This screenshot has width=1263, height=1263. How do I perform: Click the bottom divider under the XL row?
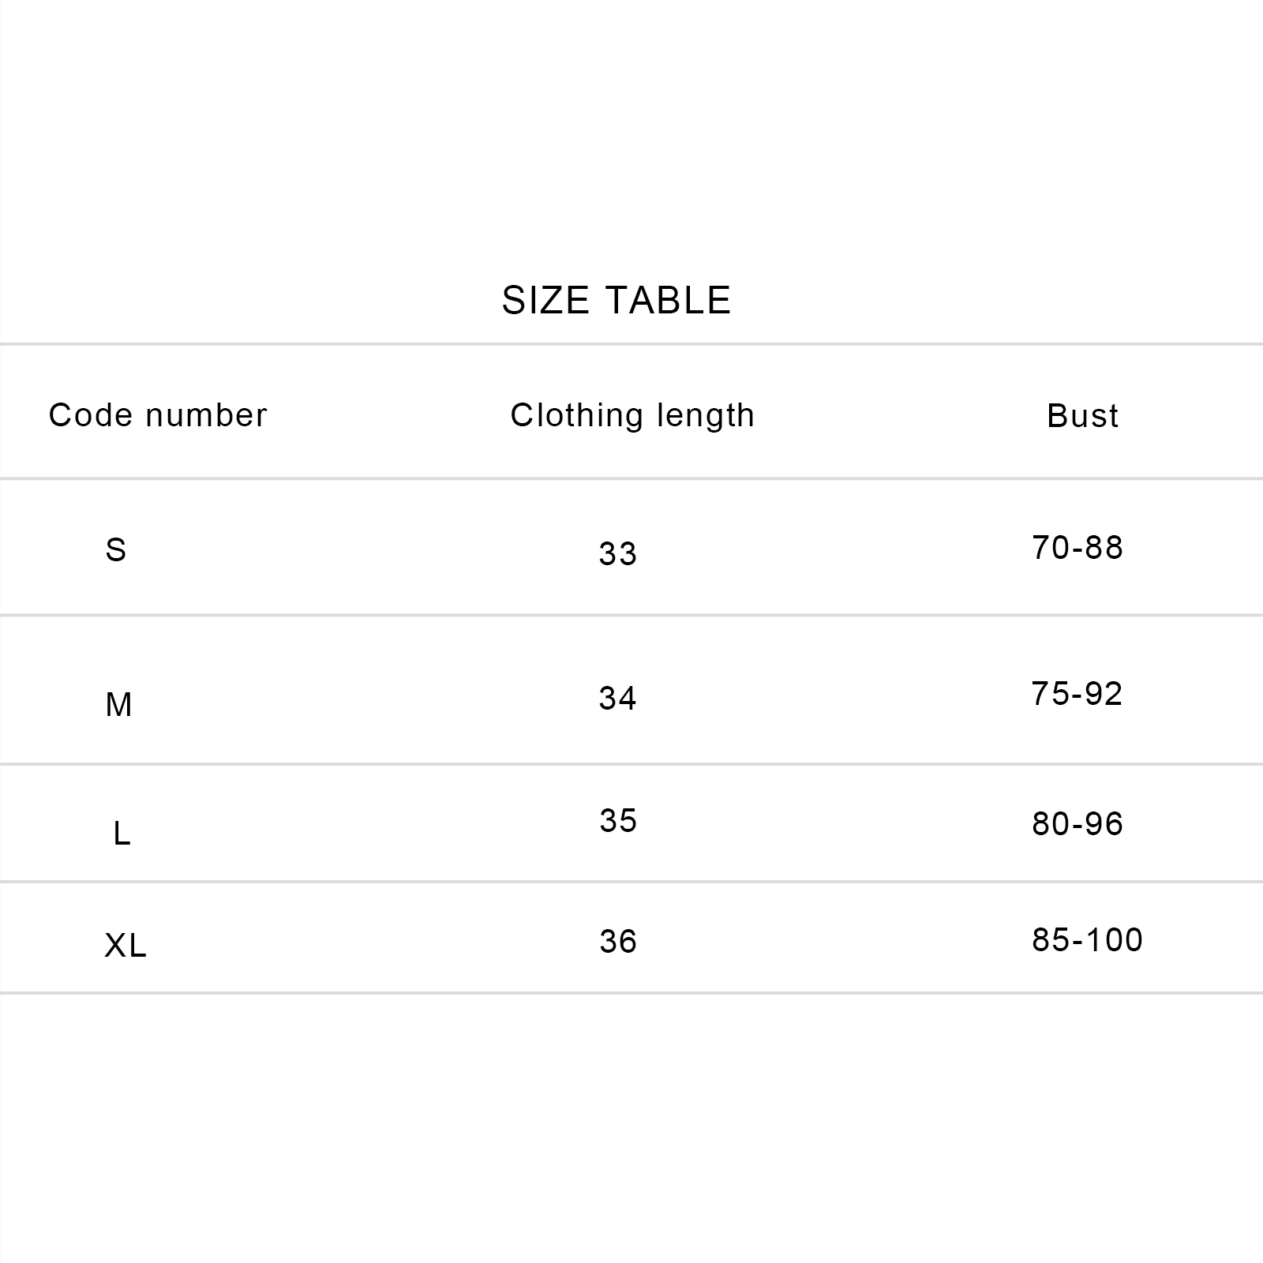pos(631,992)
